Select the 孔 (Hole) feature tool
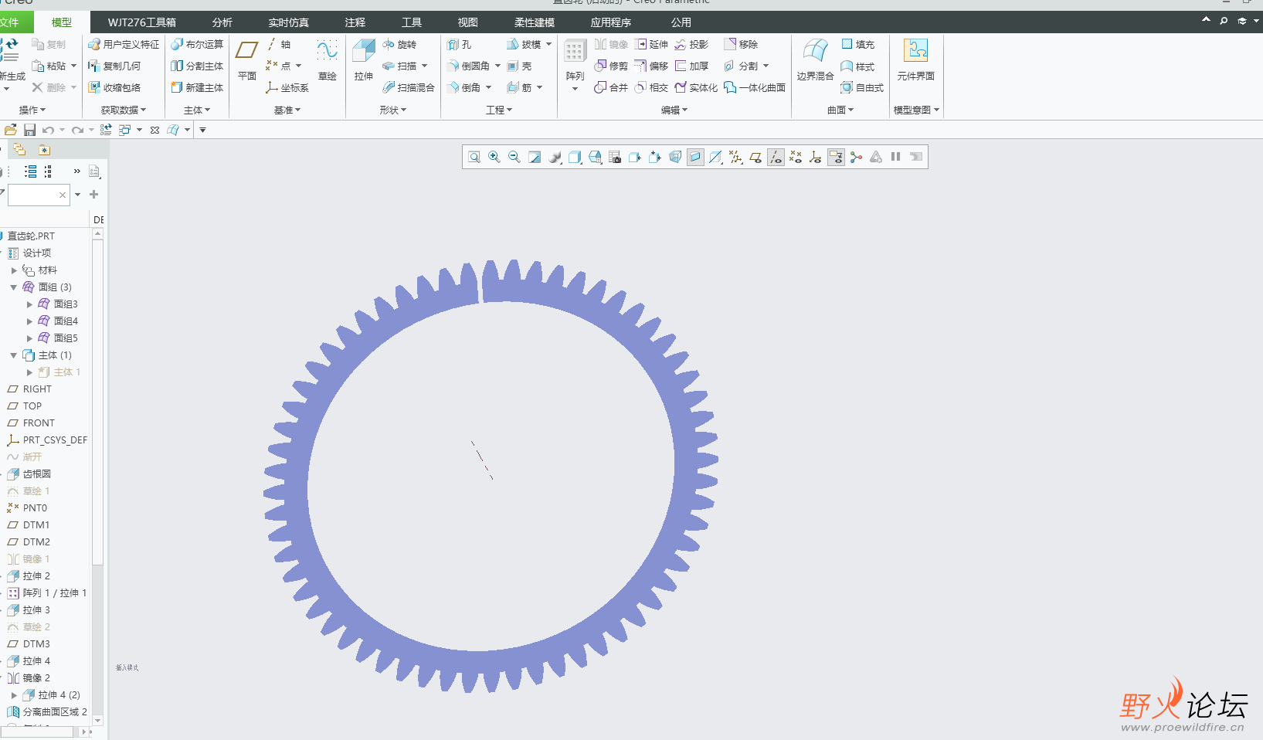Image resolution: width=1263 pixels, height=740 pixels. pyautogui.click(x=459, y=45)
